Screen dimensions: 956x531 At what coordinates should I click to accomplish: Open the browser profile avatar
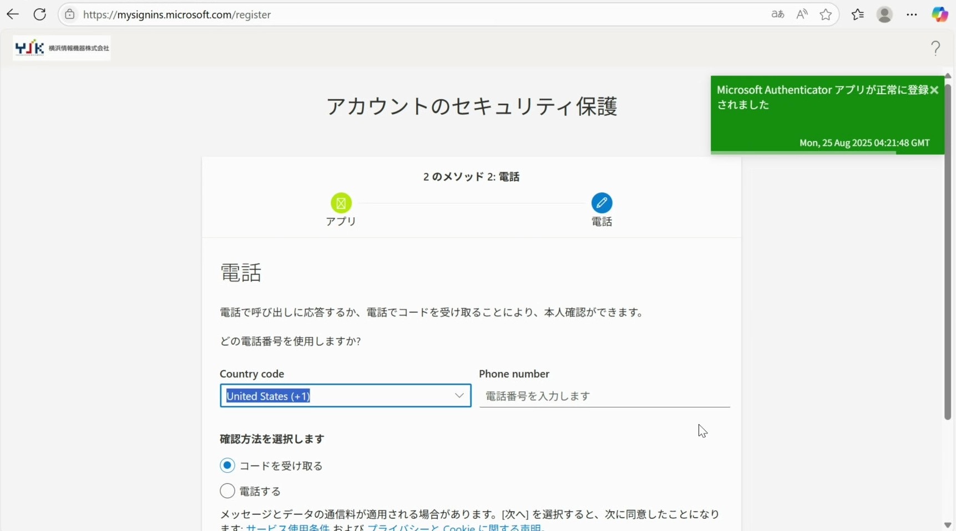click(x=884, y=14)
